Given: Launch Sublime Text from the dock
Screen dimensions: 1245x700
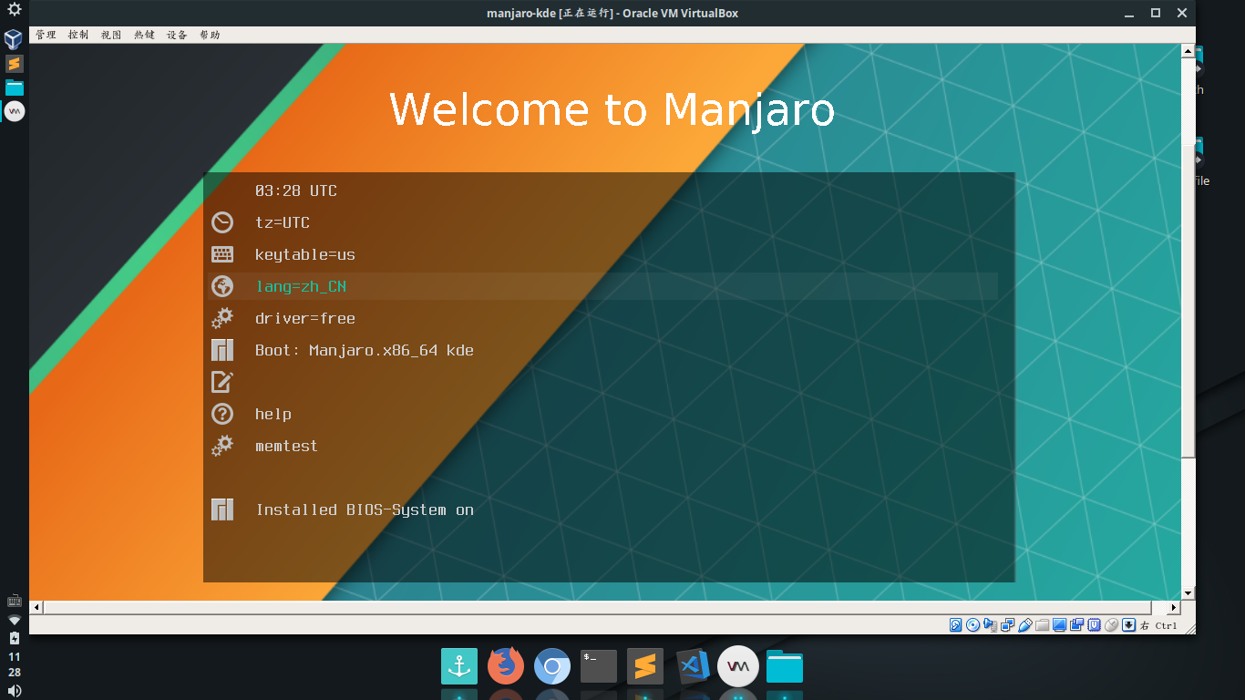Looking at the screenshot, I should click(x=645, y=666).
